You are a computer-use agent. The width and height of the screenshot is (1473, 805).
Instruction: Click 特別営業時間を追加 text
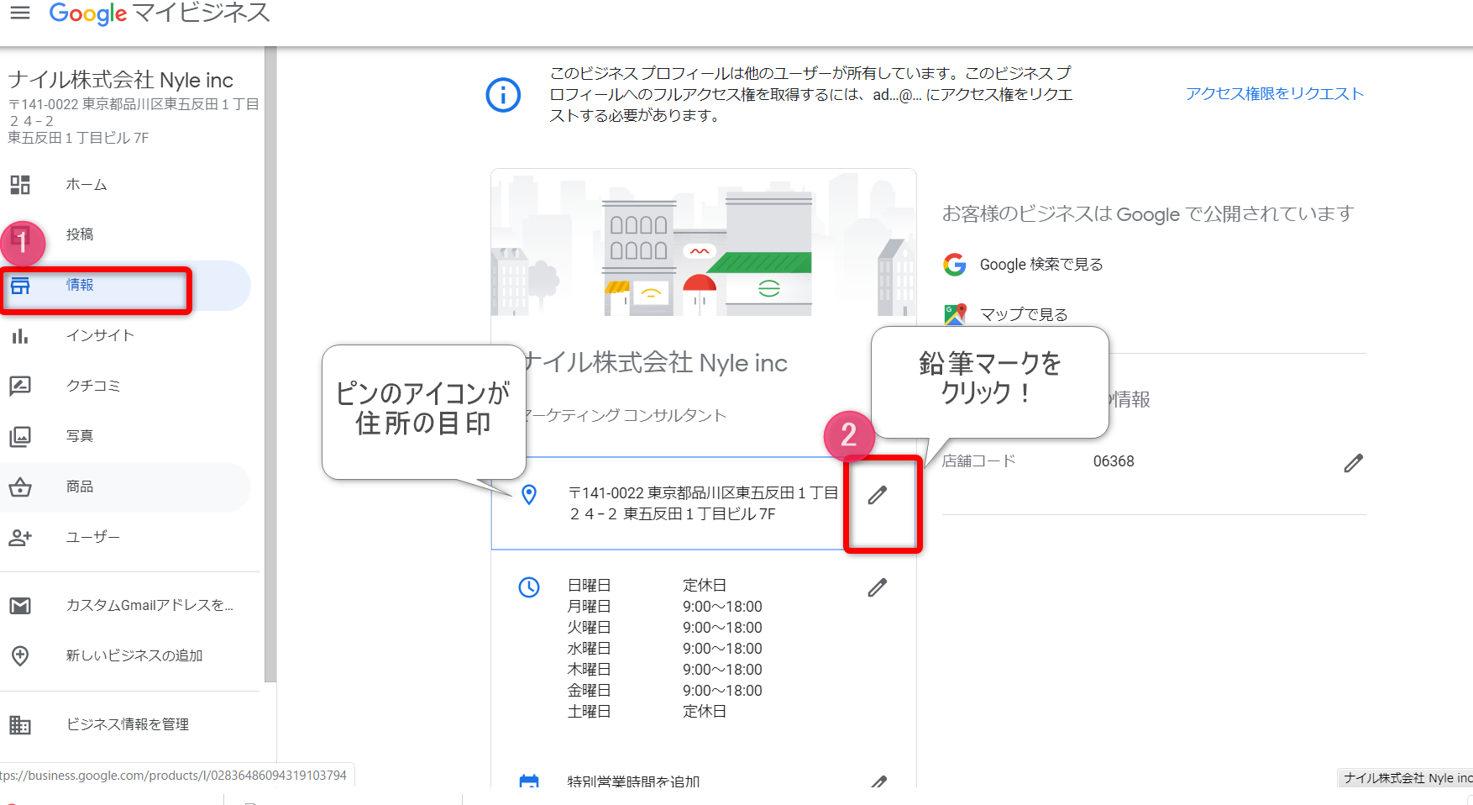633,781
